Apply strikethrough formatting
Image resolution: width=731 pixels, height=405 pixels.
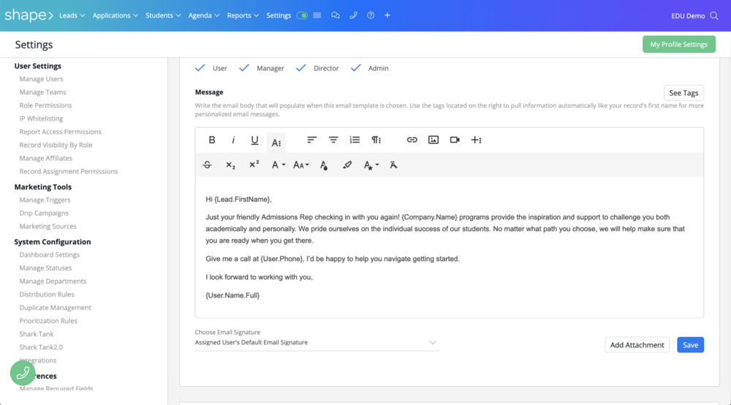point(207,165)
